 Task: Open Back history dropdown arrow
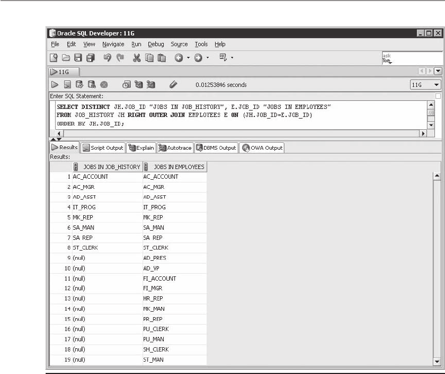point(188,57)
